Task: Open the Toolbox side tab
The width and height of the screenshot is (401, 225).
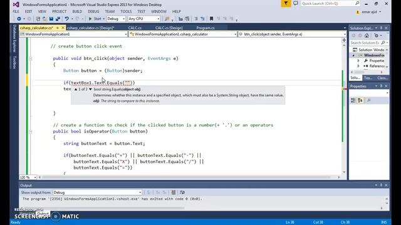Action: click(x=14, y=62)
